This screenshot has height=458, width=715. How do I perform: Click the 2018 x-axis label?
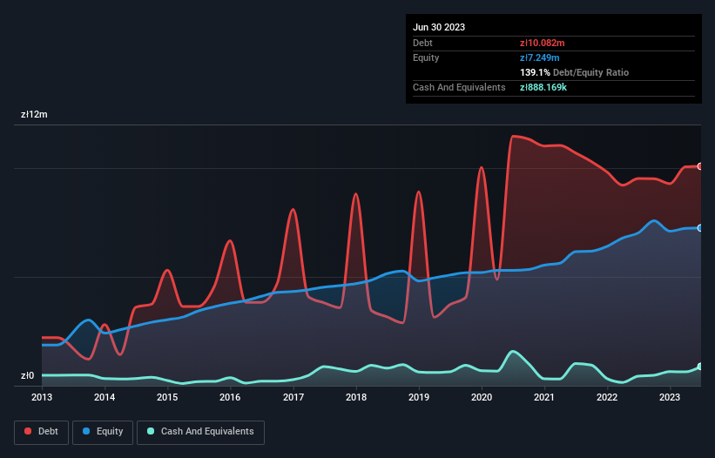tap(356, 397)
